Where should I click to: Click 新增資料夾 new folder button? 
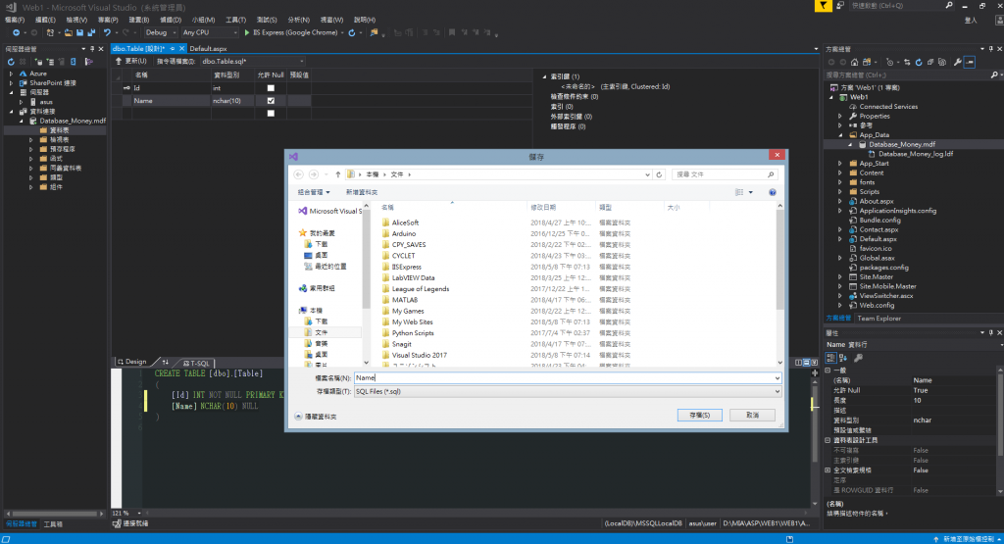point(361,192)
